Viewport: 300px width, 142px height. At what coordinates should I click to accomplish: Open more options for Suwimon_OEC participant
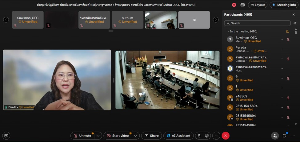(282, 39)
